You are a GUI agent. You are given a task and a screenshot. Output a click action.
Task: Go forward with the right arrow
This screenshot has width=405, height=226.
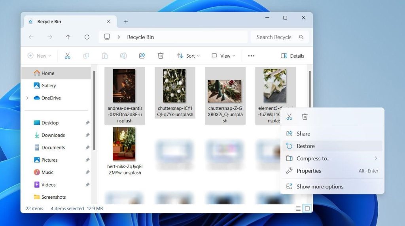click(49, 37)
